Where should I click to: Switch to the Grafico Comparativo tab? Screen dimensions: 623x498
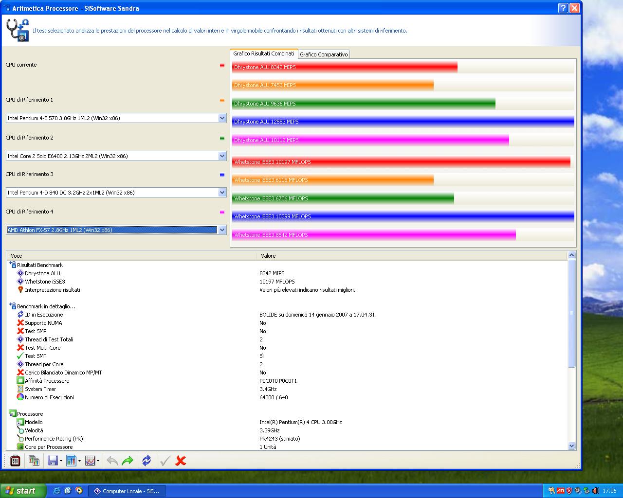tap(324, 54)
